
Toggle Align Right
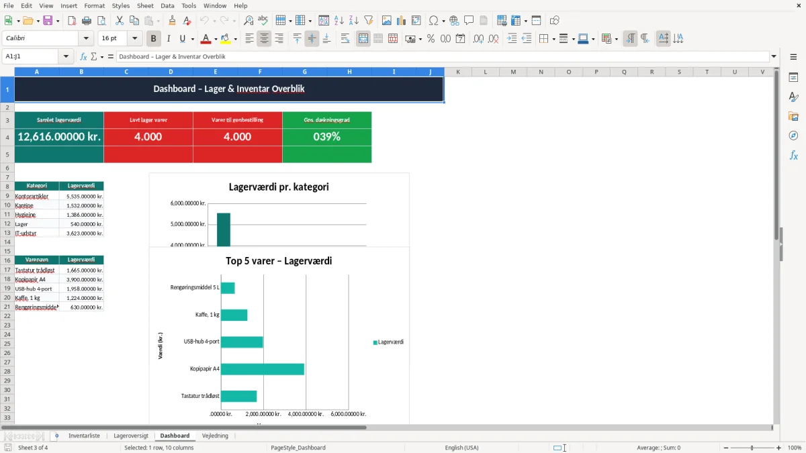point(279,39)
